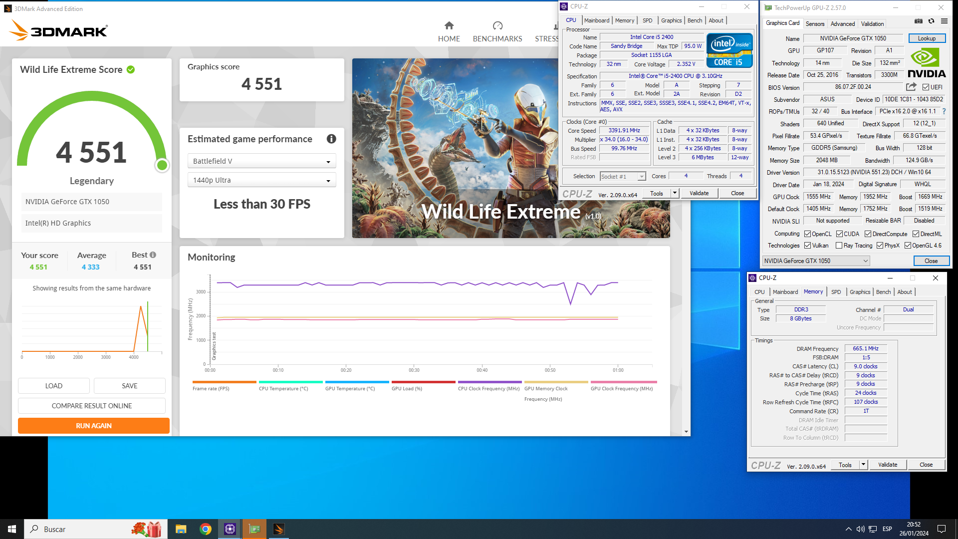Open File Explorer from the taskbar

point(181,529)
